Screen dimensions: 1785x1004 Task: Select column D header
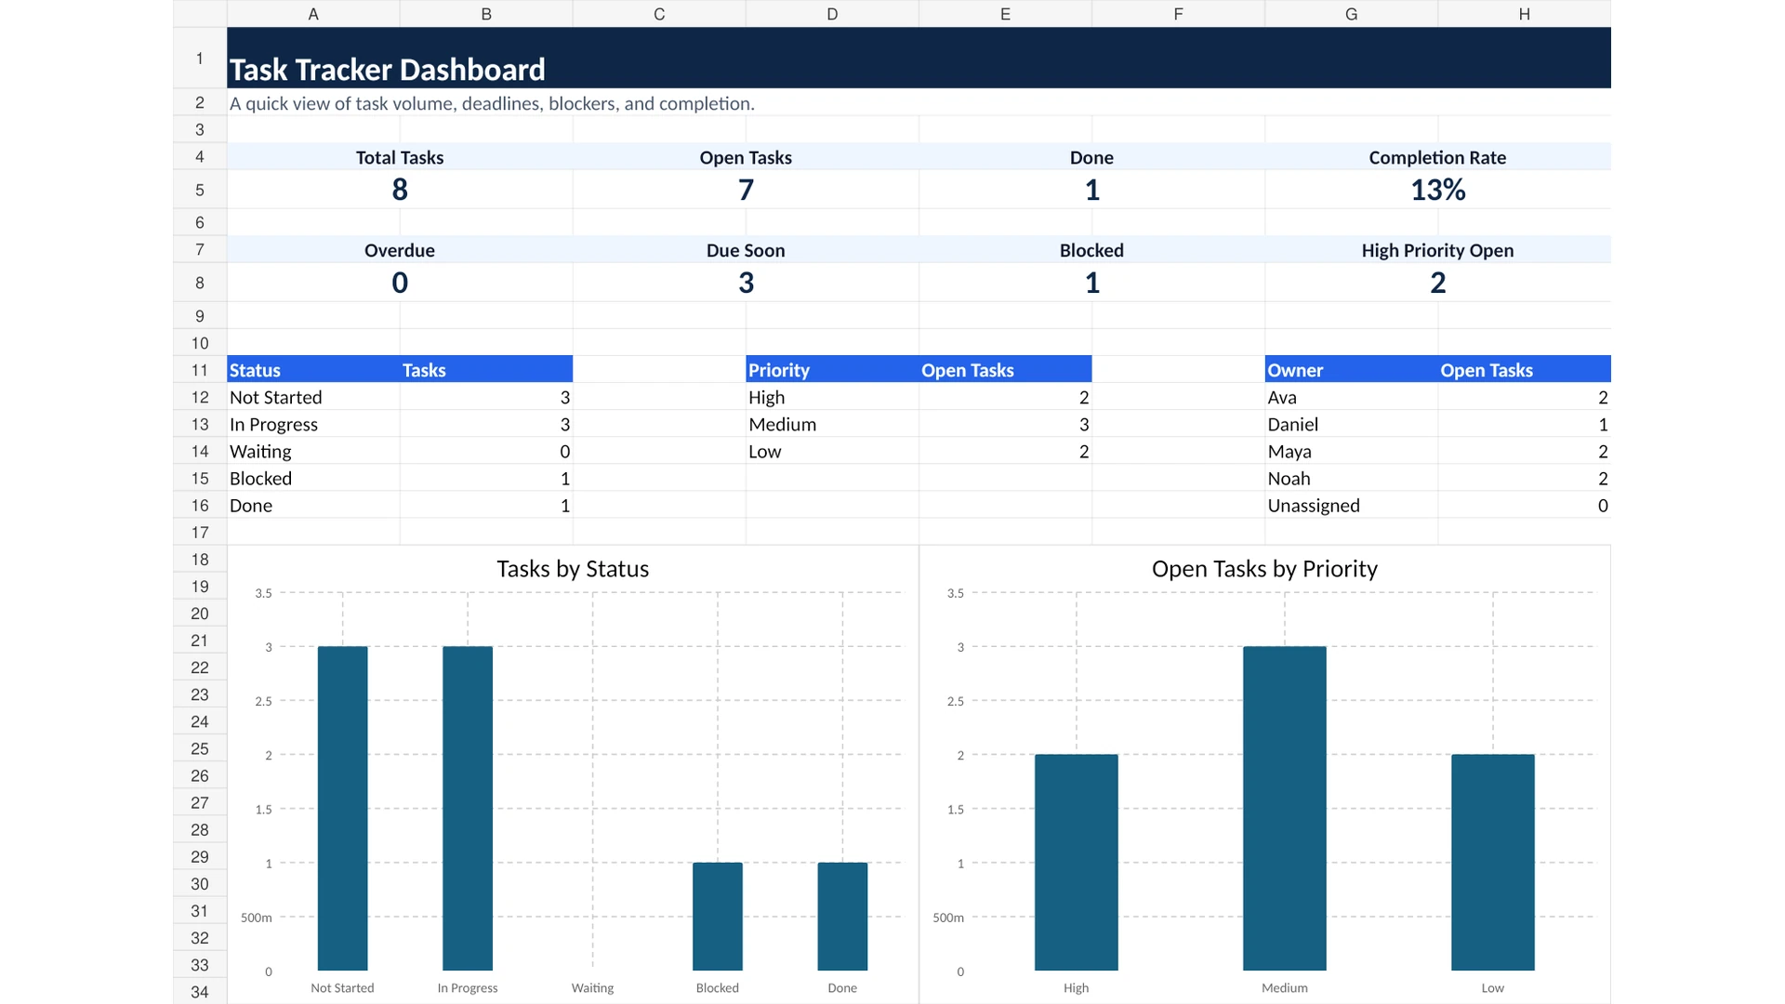coord(832,14)
